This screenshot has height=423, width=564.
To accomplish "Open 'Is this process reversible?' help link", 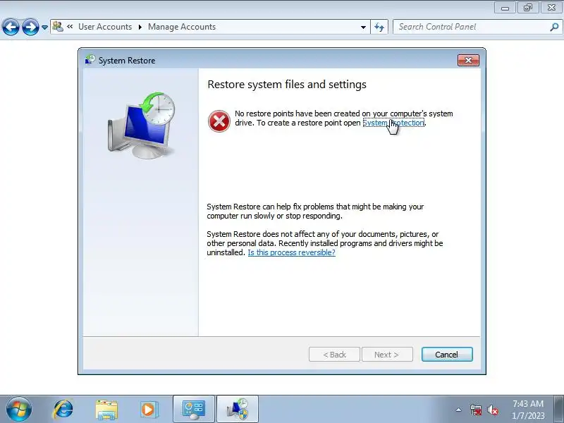I will point(291,252).
